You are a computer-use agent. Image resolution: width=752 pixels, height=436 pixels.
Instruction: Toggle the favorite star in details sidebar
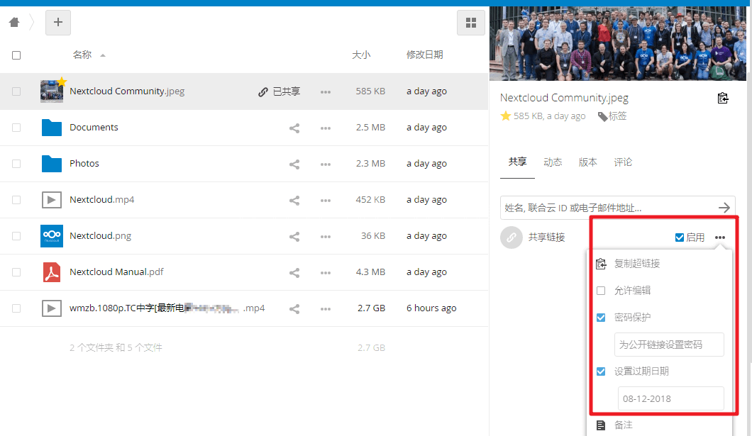(x=506, y=116)
